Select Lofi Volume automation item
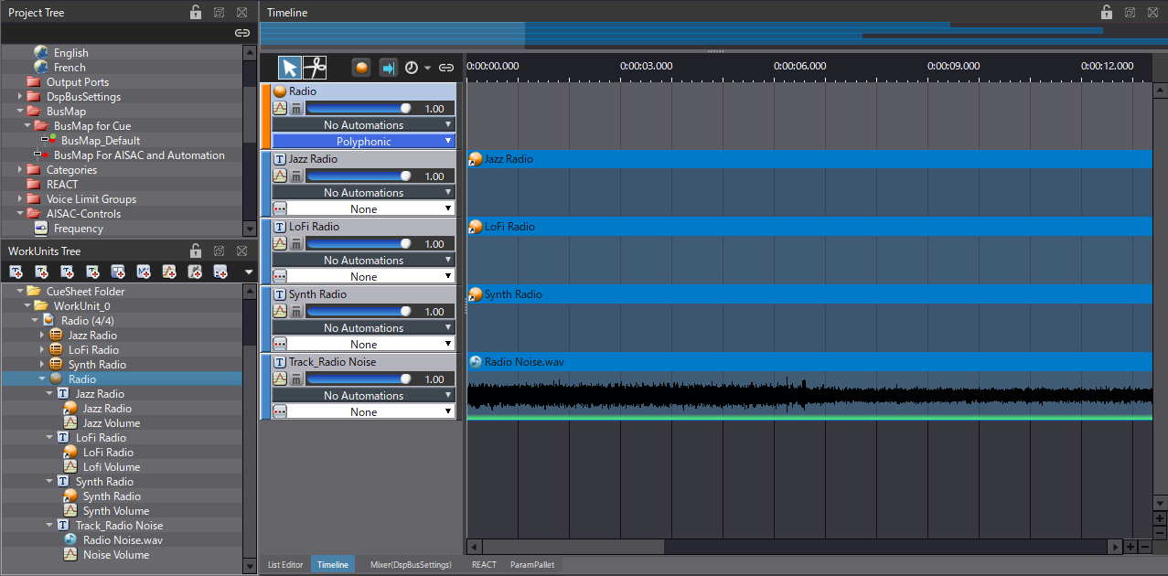The image size is (1168, 576). [x=112, y=467]
